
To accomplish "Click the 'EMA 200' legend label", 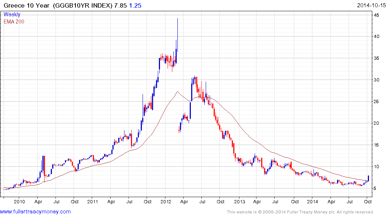I will point(14,22).
